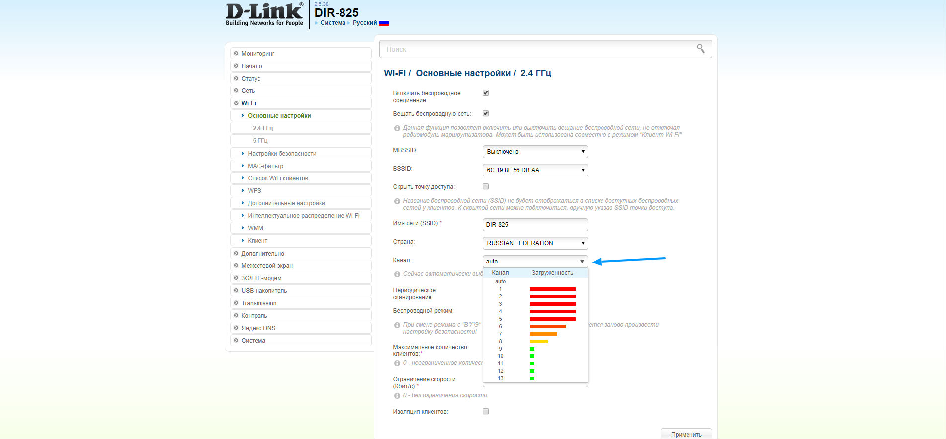Viewport: 946px width, 439px height.
Task: Click the info icon under broadcast wireless option
Action: [x=397, y=128]
